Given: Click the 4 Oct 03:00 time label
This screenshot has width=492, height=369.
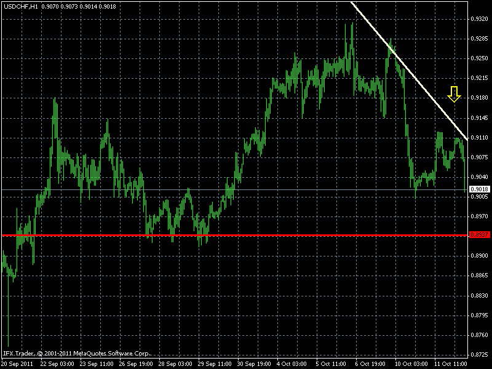Looking at the screenshot, I should tap(292, 364).
